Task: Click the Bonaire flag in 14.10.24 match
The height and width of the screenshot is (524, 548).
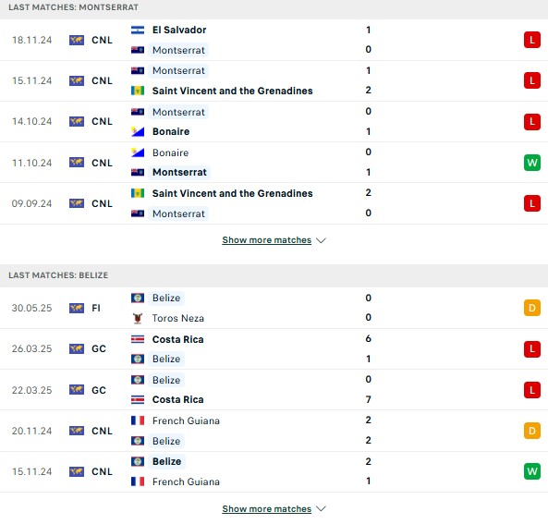Action: point(138,132)
